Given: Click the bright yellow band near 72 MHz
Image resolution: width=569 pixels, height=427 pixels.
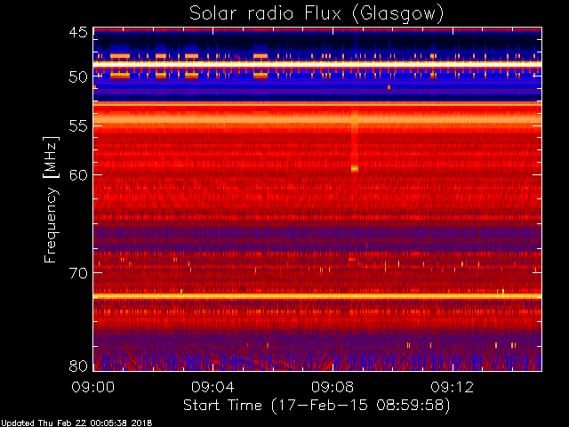Looking at the screenshot, I should pos(317,296).
